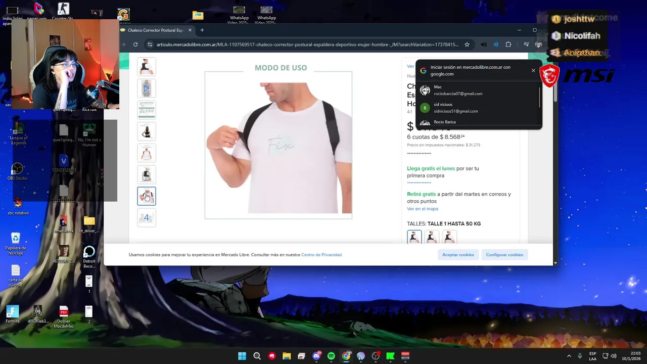
Task: Mute the tab audio speaker icon
Action: click(x=484, y=44)
